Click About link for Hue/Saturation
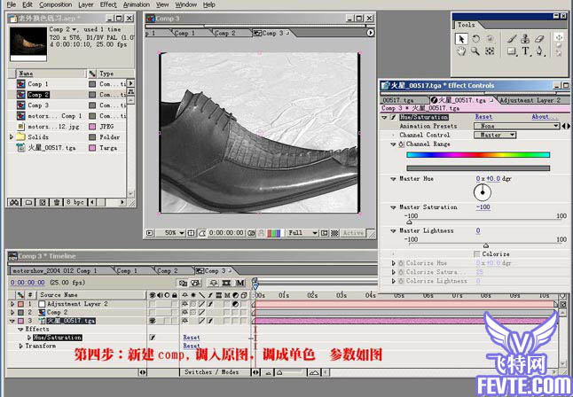 point(543,117)
